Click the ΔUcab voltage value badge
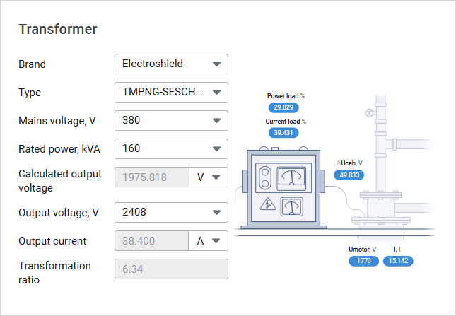 (349, 175)
